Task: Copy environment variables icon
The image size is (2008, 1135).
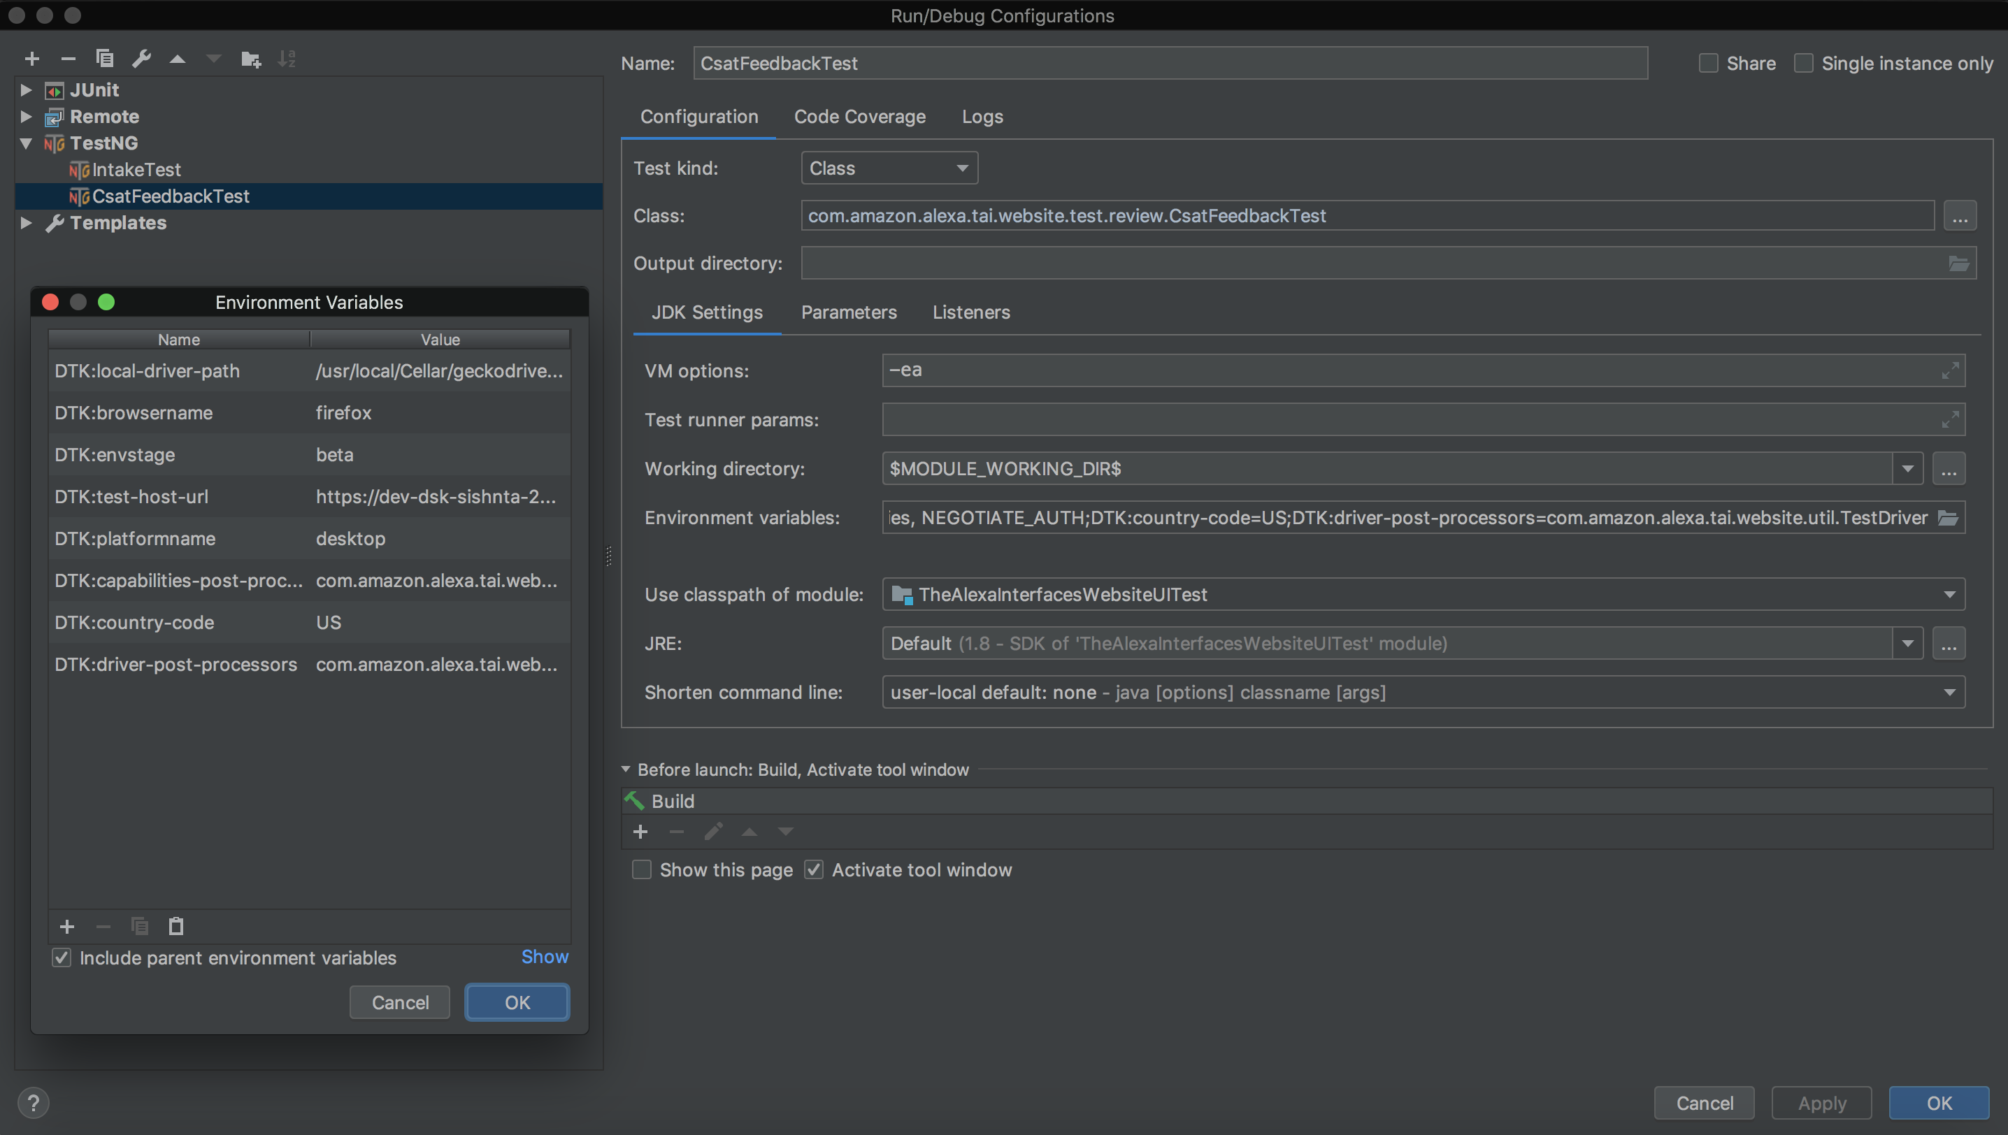Action: coord(140,926)
